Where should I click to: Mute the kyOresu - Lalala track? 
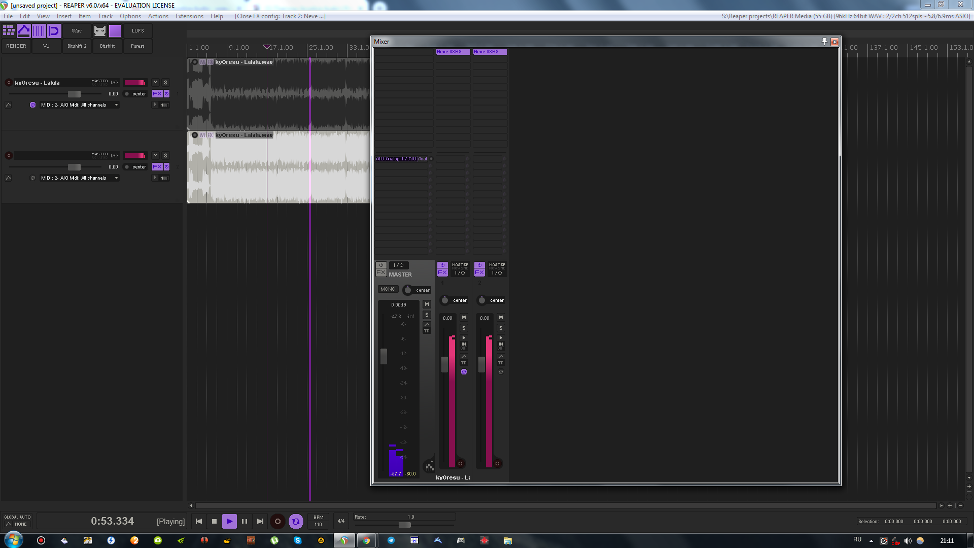155,83
